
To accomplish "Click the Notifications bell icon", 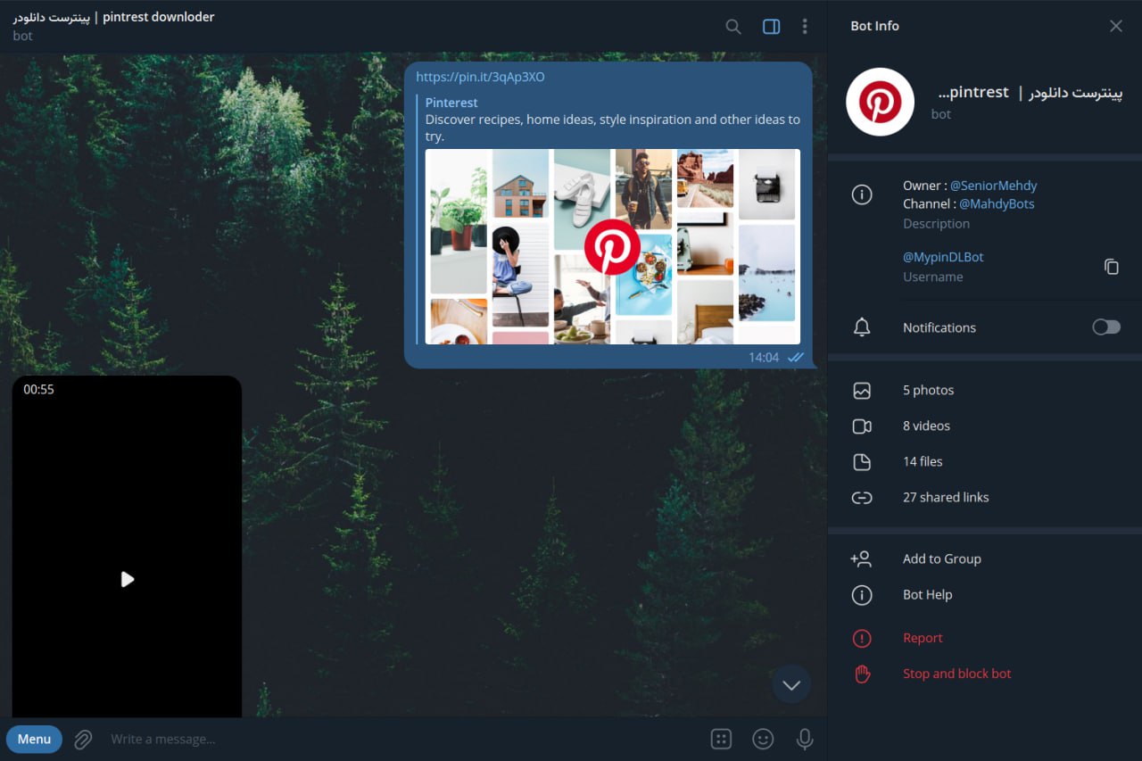I will (x=862, y=327).
